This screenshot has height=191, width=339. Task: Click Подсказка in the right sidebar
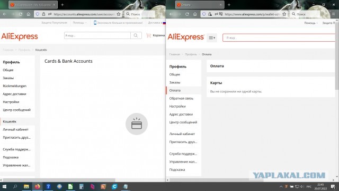pos(177,170)
